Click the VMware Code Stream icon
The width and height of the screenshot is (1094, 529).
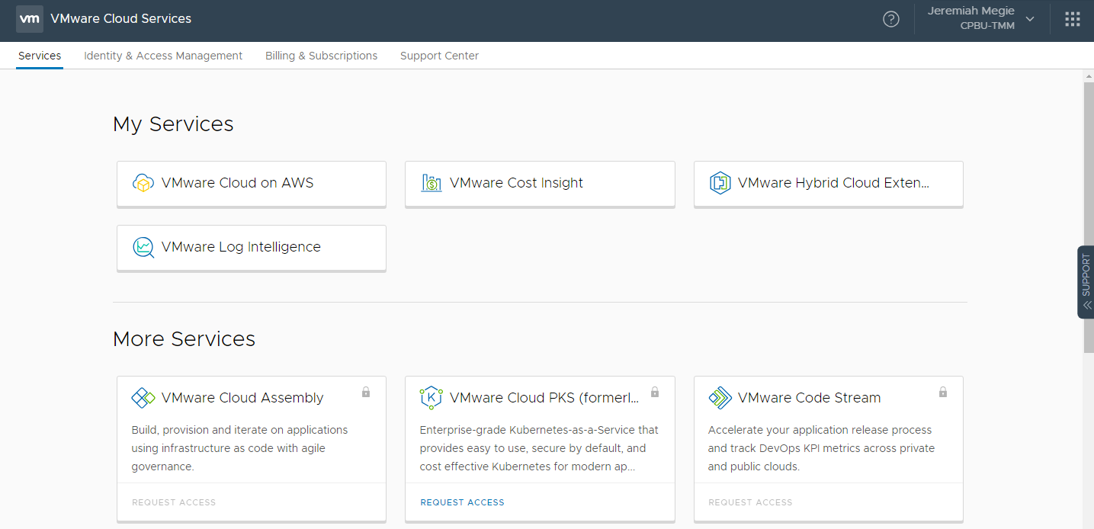pos(720,398)
